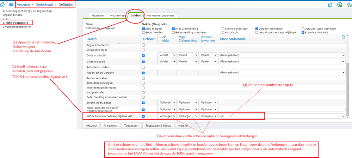The height and width of the screenshot is (158, 352).
Task: Click the Toepassen button
Action: (131, 126)
